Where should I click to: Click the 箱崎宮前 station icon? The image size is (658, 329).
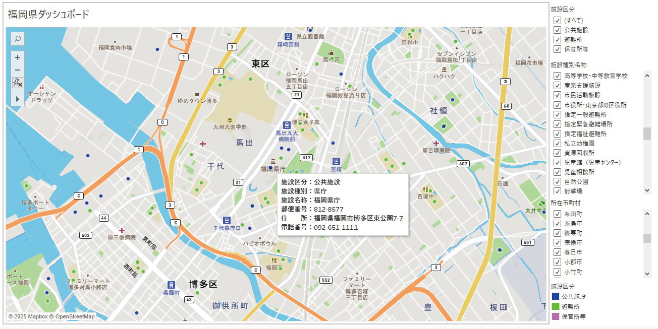coord(288,36)
